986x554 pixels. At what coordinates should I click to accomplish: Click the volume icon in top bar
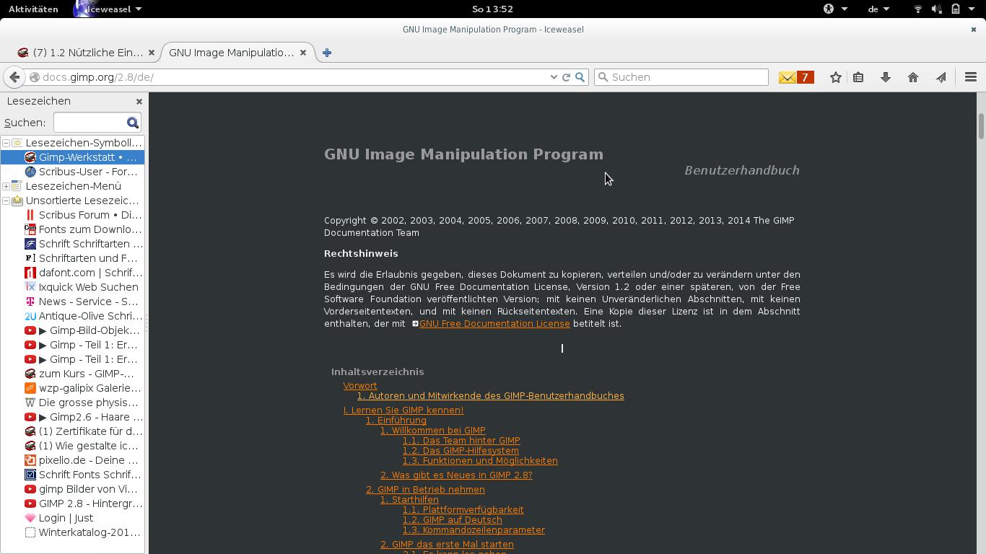[936, 9]
